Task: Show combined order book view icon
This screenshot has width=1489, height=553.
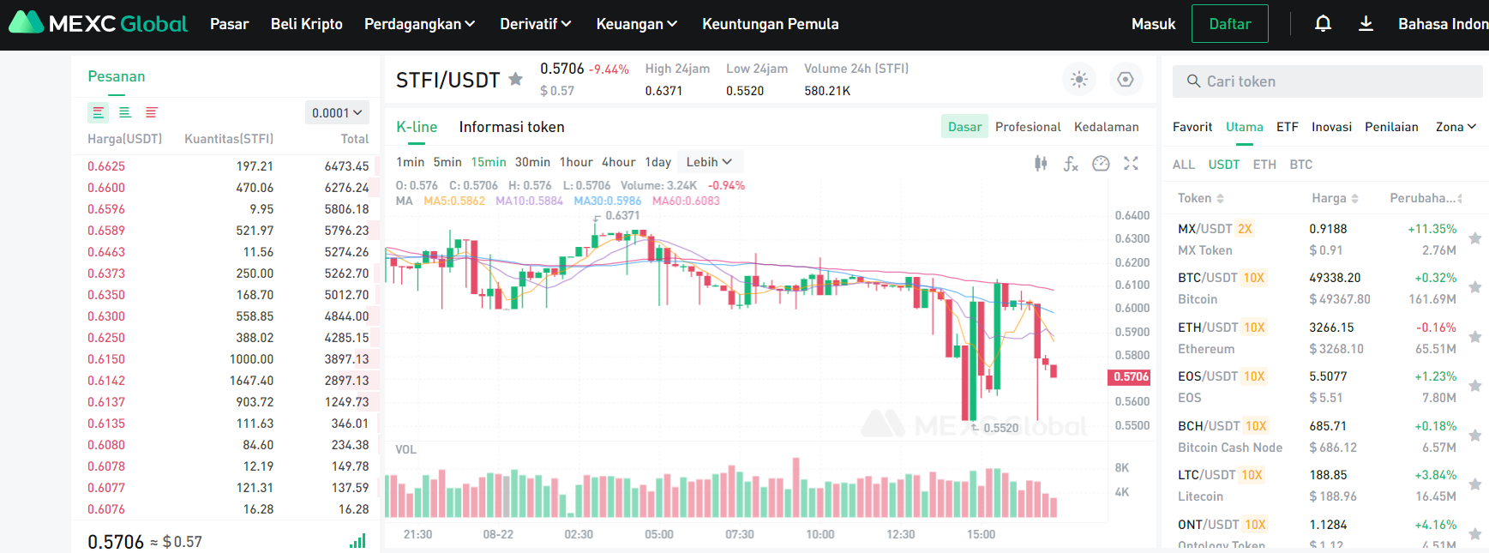Action: pos(99,112)
